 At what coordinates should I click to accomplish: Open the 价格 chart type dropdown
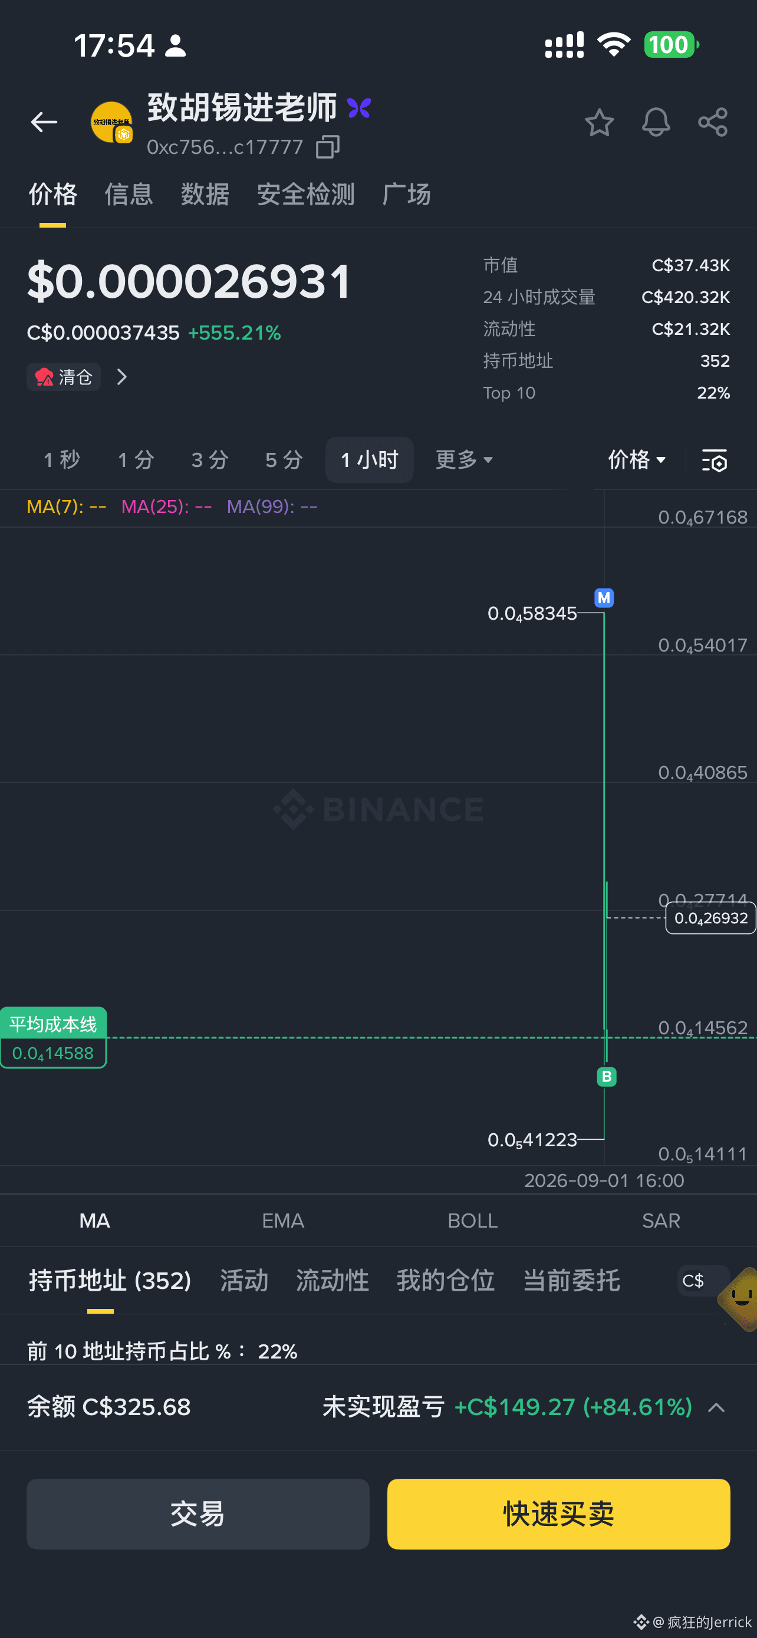[637, 460]
